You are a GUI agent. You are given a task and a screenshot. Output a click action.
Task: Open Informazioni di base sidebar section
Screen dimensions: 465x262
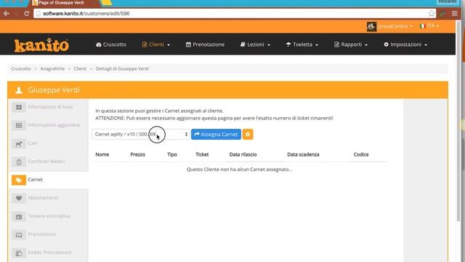[49, 107]
